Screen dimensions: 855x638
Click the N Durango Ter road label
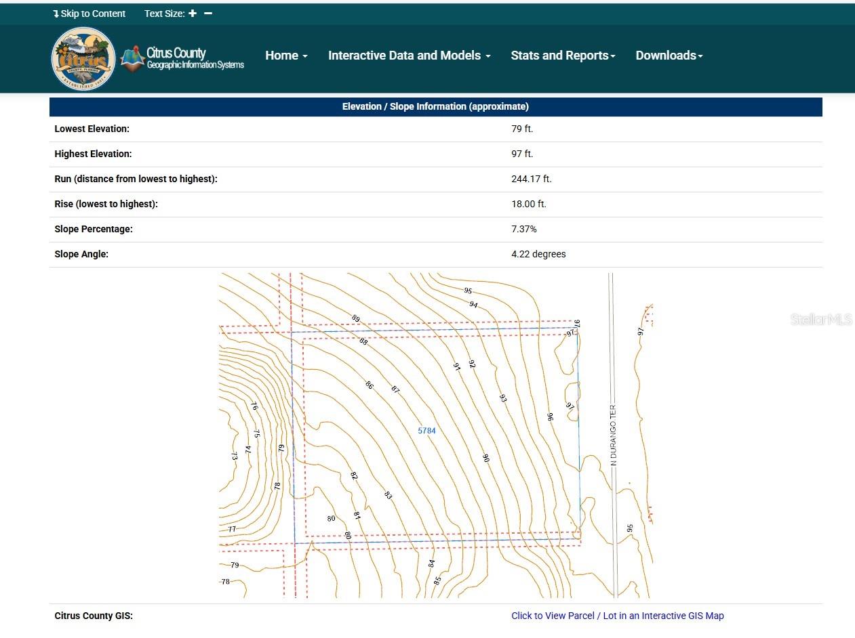click(614, 435)
